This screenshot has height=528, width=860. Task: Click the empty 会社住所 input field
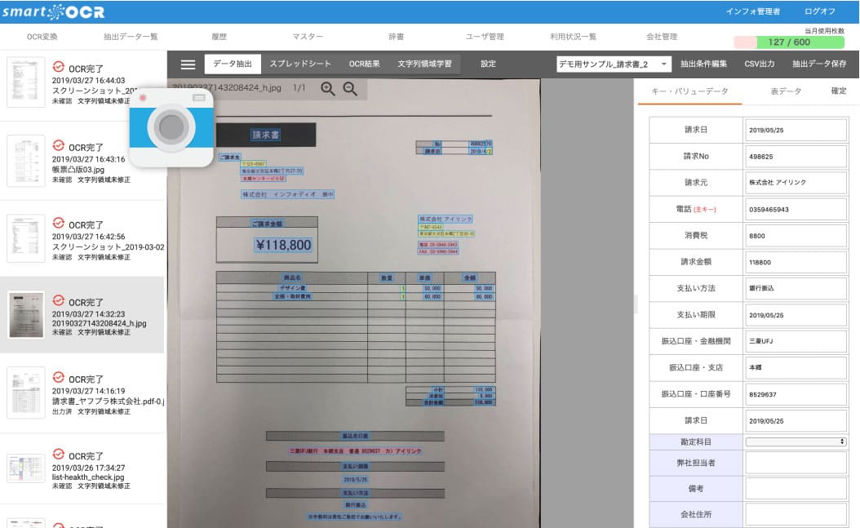tap(796, 514)
